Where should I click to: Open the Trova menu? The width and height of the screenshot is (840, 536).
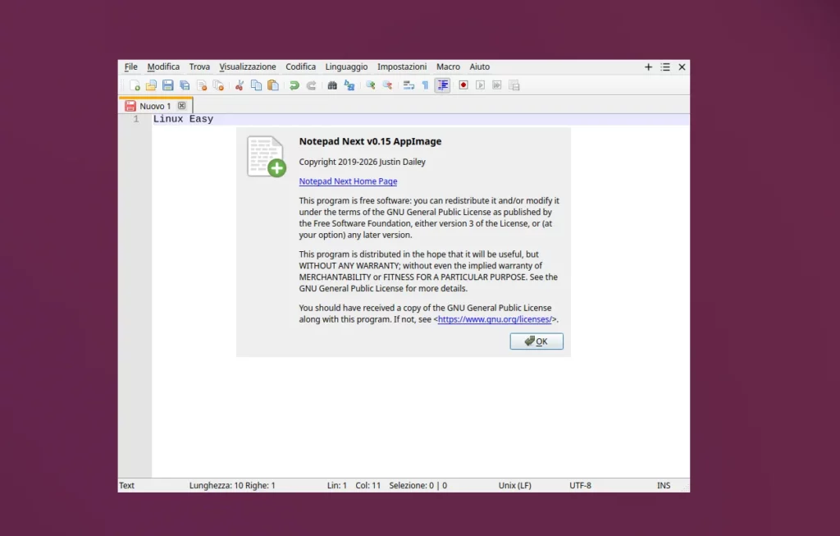[x=199, y=67]
